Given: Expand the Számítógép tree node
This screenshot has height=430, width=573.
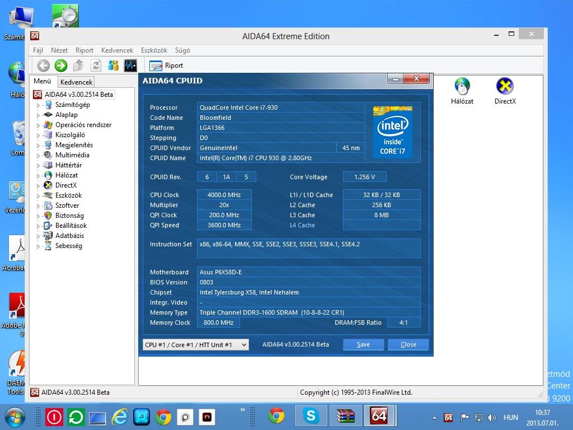Looking at the screenshot, I should coord(38,105).
